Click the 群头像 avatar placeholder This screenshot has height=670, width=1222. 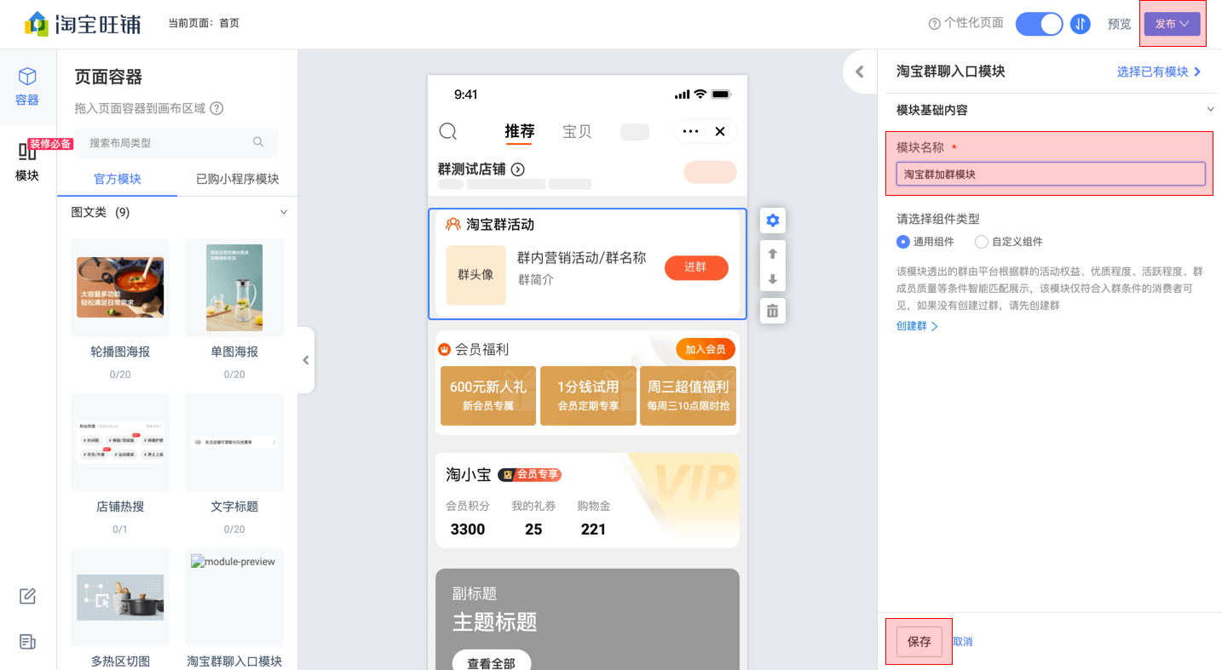[x=476, y=275]
